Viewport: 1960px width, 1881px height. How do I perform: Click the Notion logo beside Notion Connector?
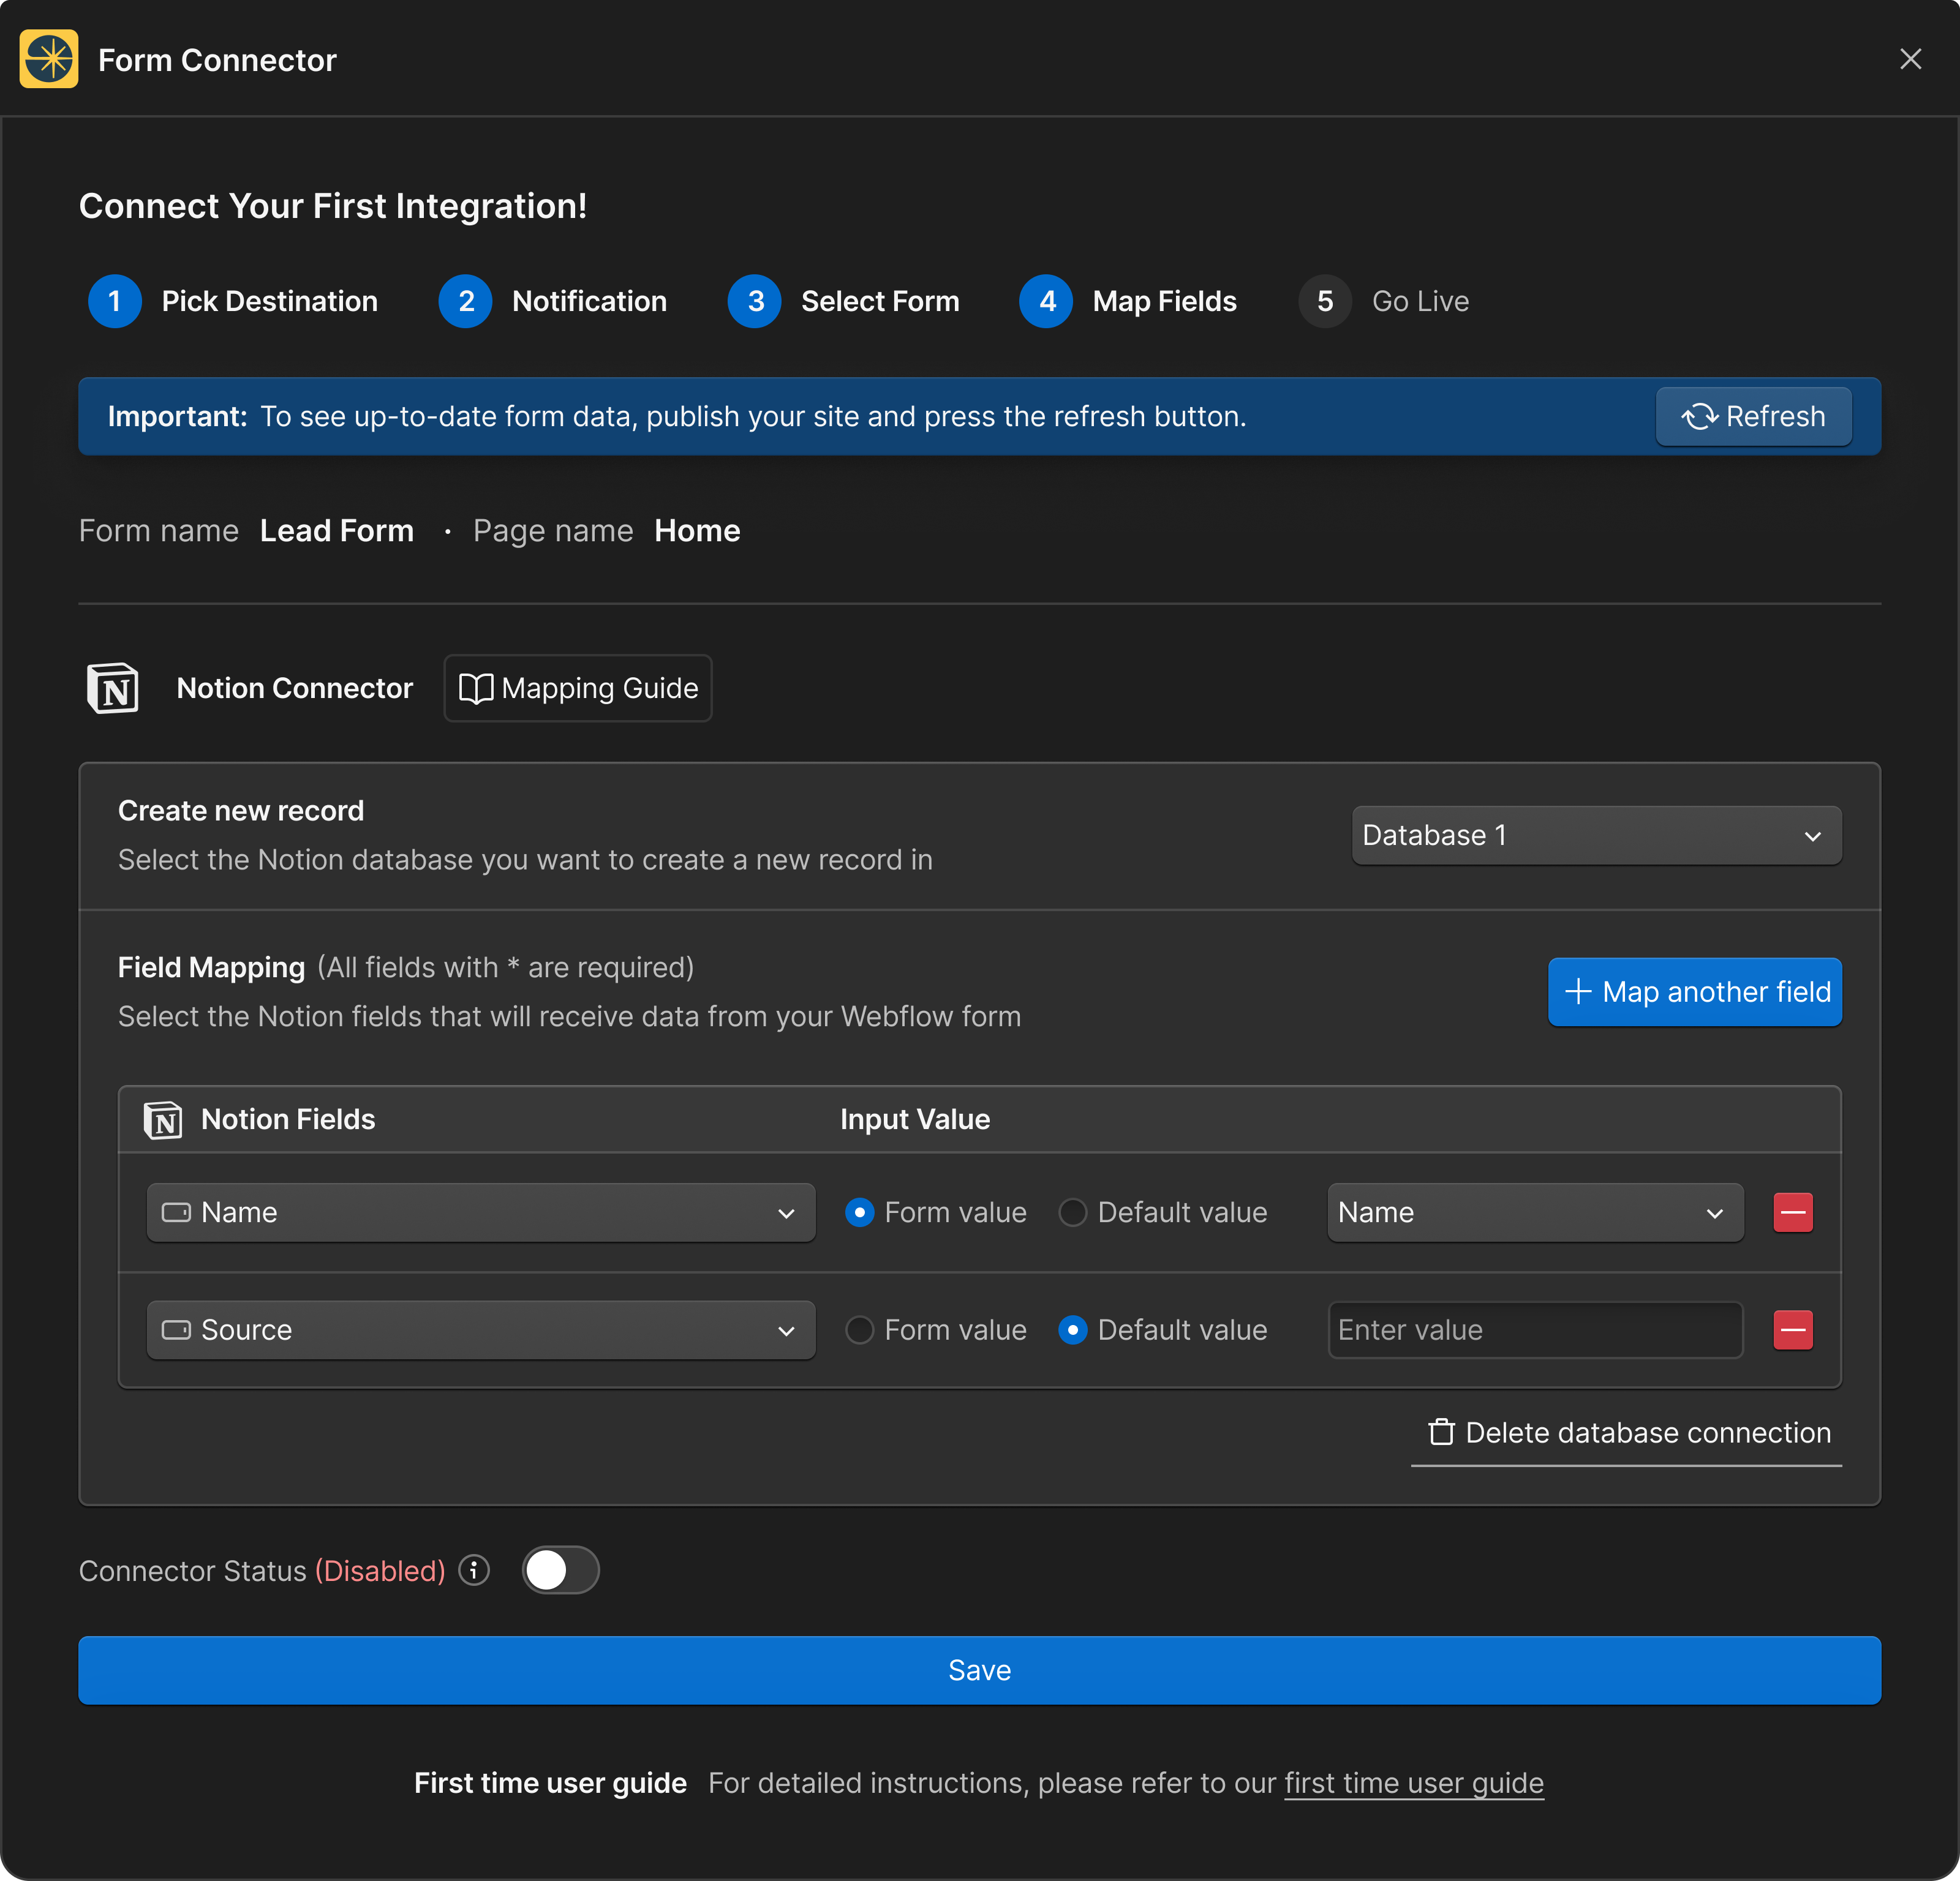pos(113,689)
